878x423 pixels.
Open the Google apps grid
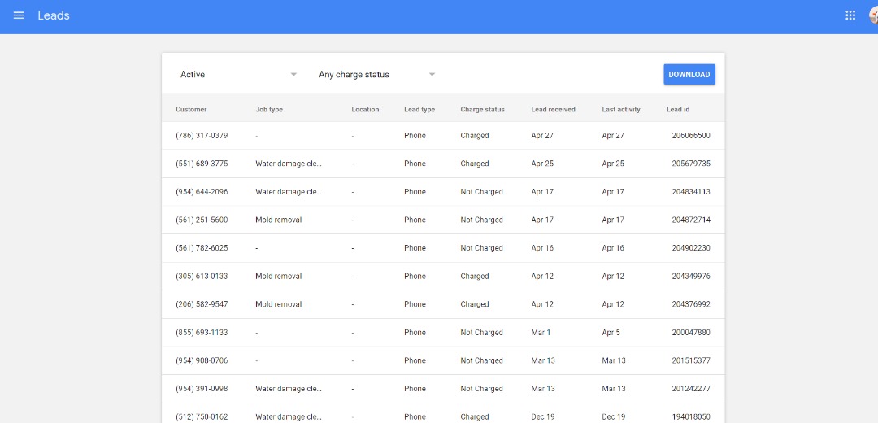[x=850, y=15]
